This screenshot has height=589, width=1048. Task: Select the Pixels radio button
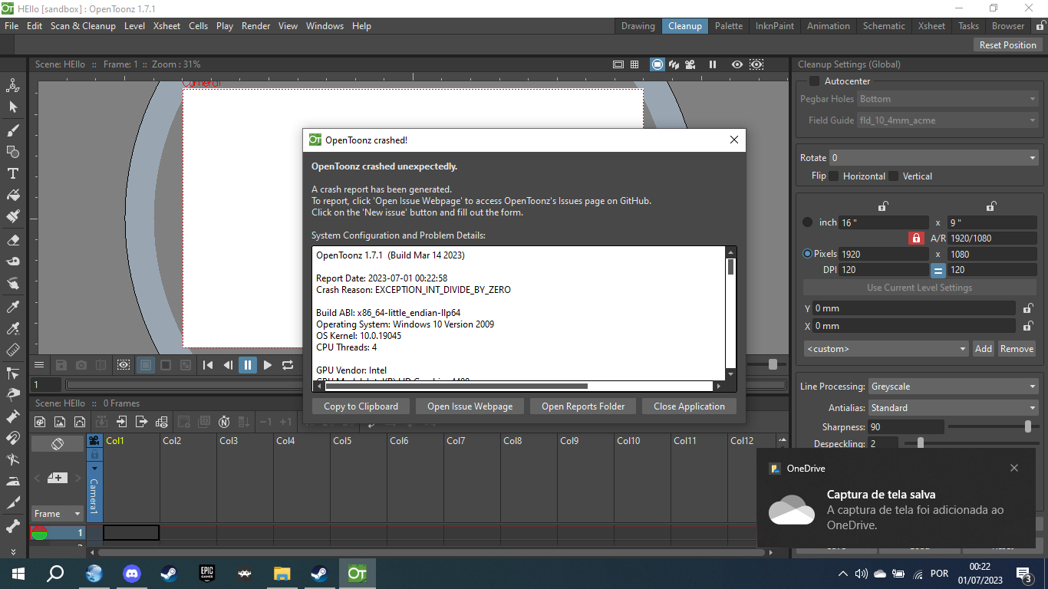[808, 253]
